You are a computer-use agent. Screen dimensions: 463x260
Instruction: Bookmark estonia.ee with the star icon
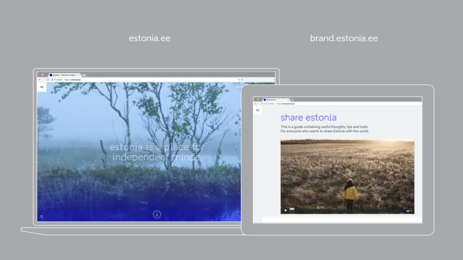[x=242, y=79]
